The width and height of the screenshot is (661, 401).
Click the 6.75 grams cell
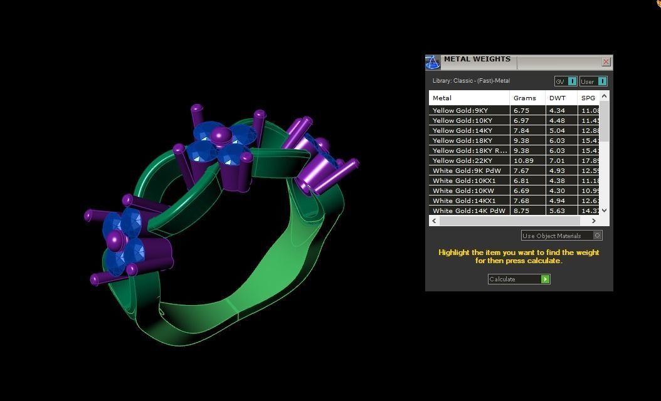(x=527, y=110)
